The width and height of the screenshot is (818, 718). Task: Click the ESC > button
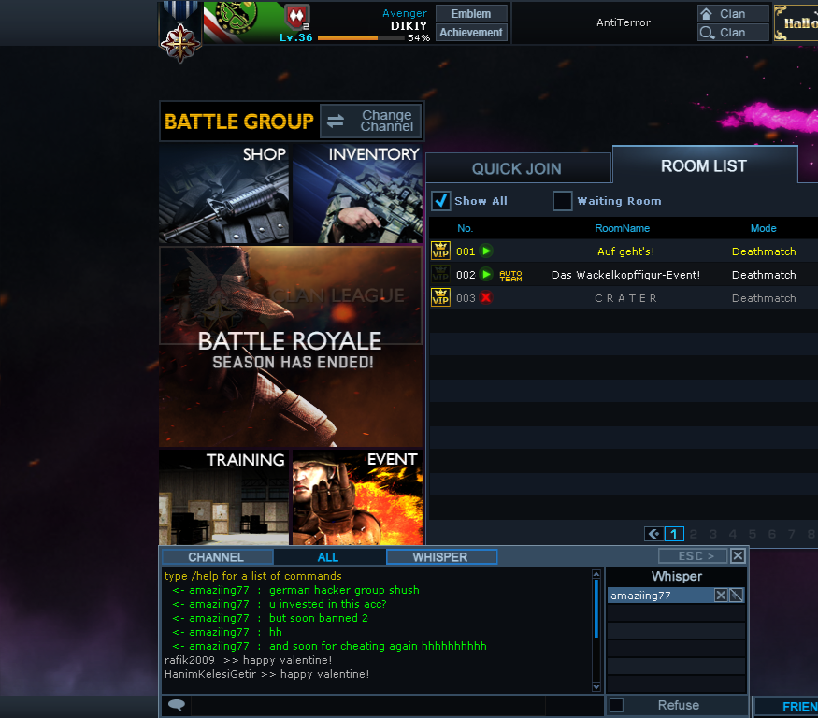[x=693, y=556]
